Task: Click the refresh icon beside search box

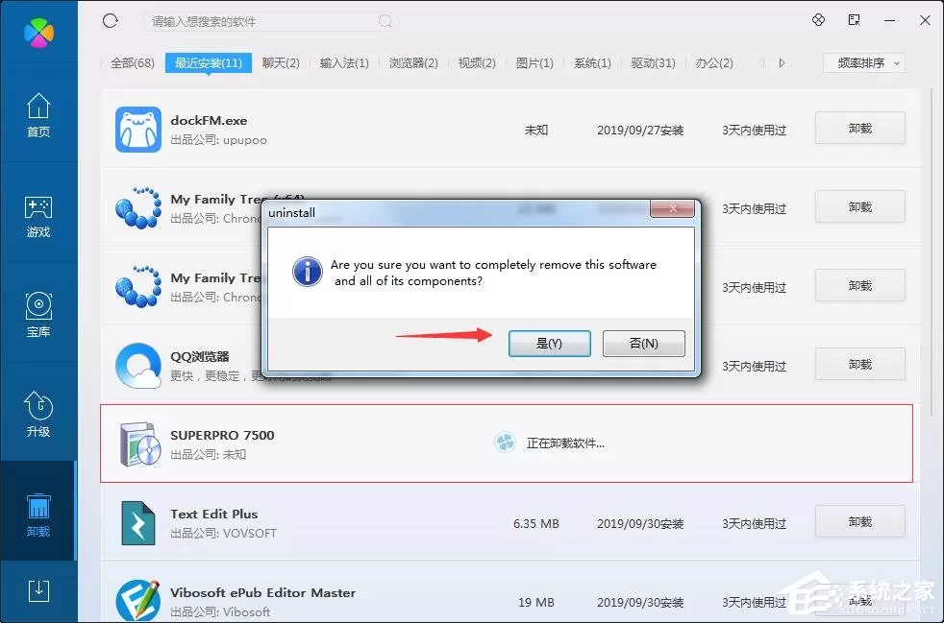Action: [111, 21]
